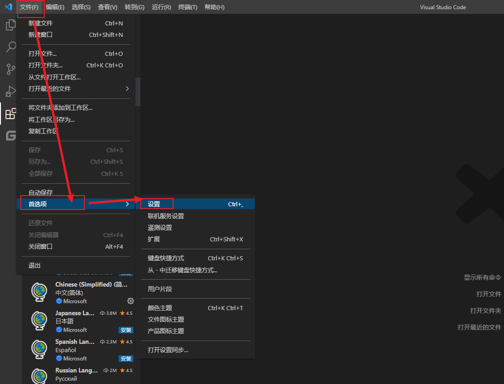The width and height of the screenshot is (504, 384).
Task: Select 从 - 中迁移键盘快捷方式... entry
Action: tap(195, 270)
